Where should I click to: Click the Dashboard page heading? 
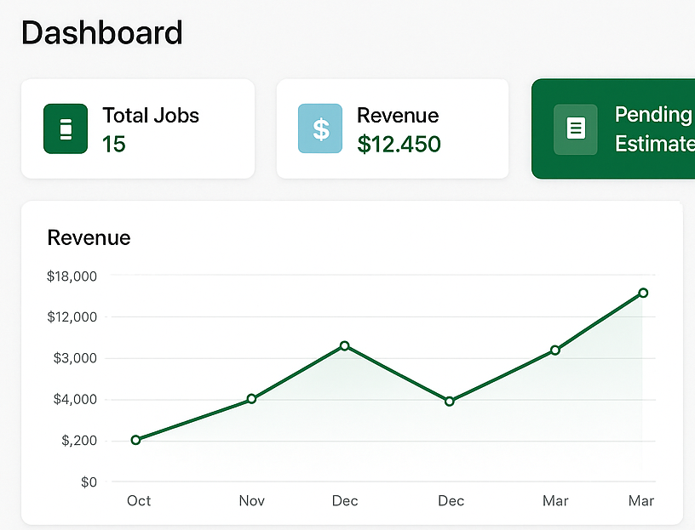101,33
